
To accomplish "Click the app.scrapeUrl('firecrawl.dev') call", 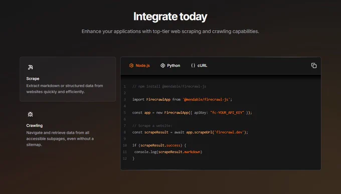I will pos(217,132).
